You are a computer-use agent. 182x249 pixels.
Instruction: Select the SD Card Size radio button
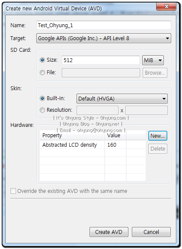(42, 60)
